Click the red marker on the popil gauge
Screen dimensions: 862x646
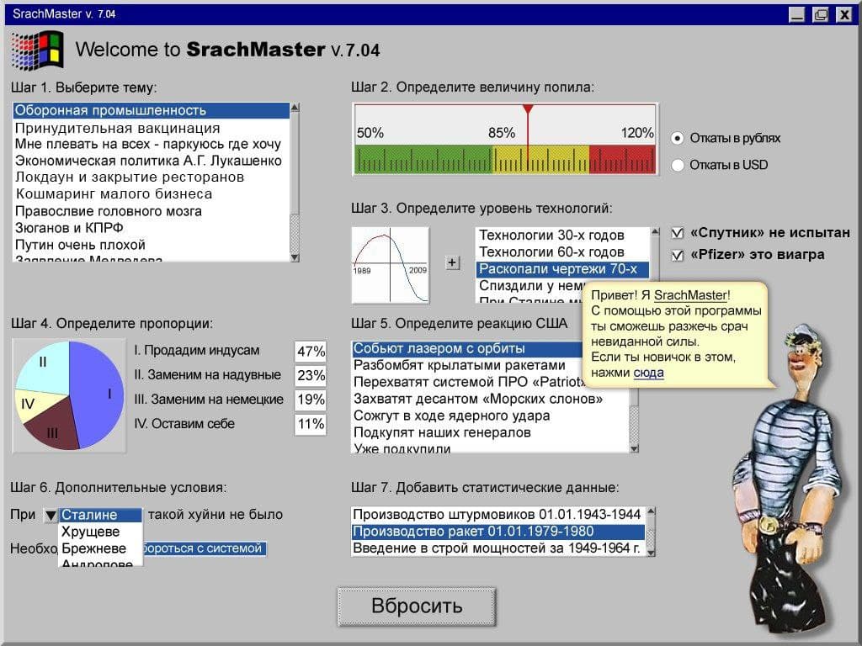528,110
